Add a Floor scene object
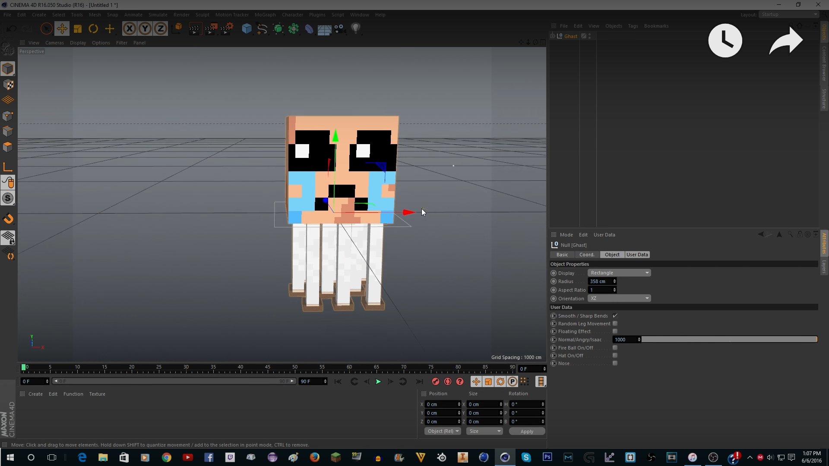 coord(324,29)
